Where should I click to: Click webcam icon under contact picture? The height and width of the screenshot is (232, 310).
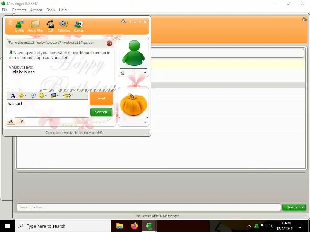[x=122, y=73]
